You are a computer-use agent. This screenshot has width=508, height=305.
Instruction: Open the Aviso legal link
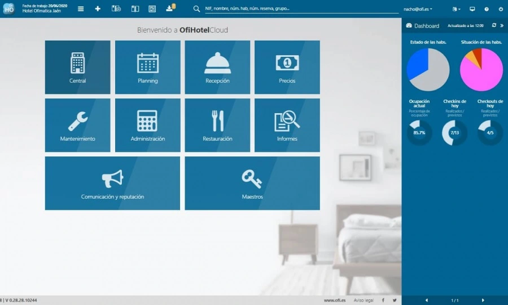[x=364, y=300]
